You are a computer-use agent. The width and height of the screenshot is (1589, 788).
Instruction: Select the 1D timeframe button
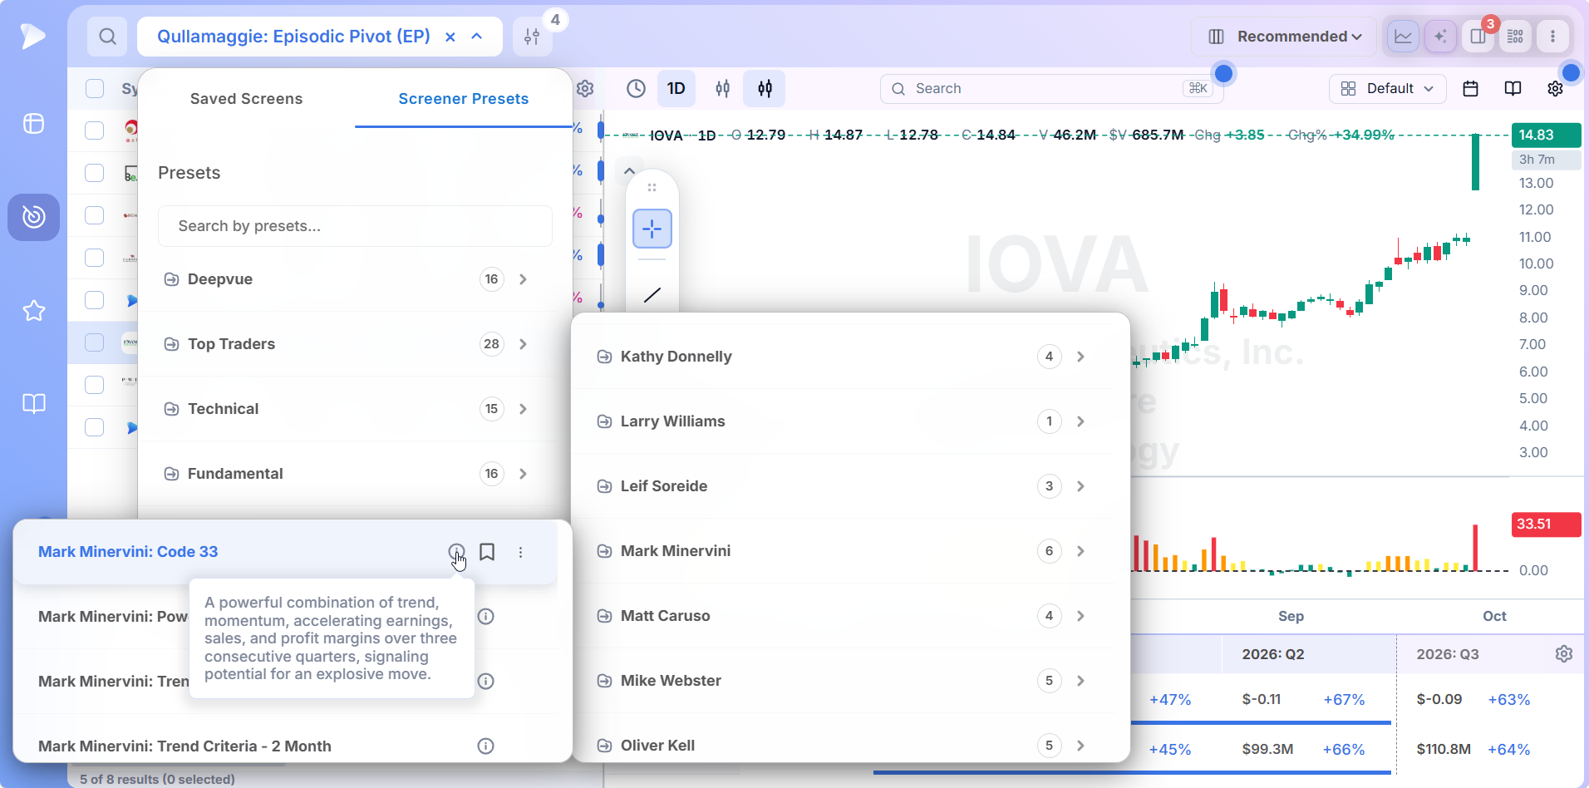tap(676, 88)
